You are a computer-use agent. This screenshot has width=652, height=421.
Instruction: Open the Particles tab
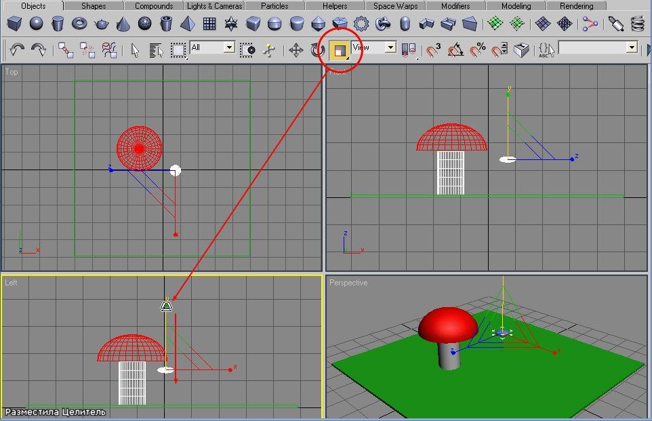tap(274, 6)
